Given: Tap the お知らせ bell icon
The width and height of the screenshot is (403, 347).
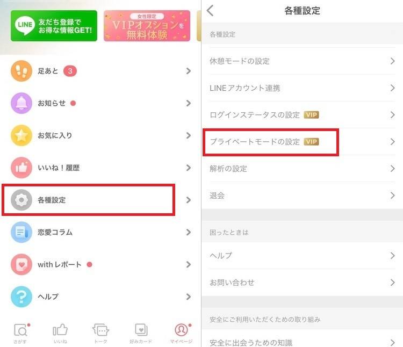Looking at the screenshot, I should 21,103.
